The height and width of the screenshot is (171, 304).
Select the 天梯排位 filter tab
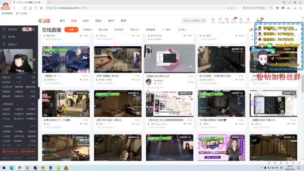(87, 30)
